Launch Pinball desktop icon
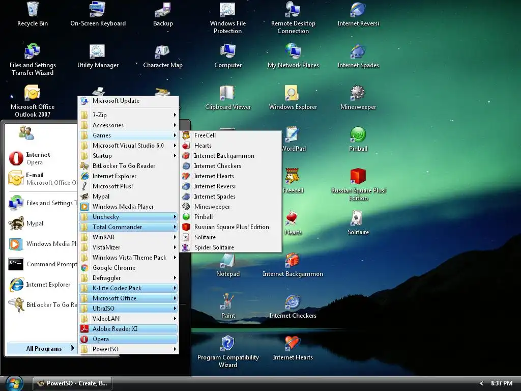Viewport: 521px width, 391px height. [x=358, y=139]
